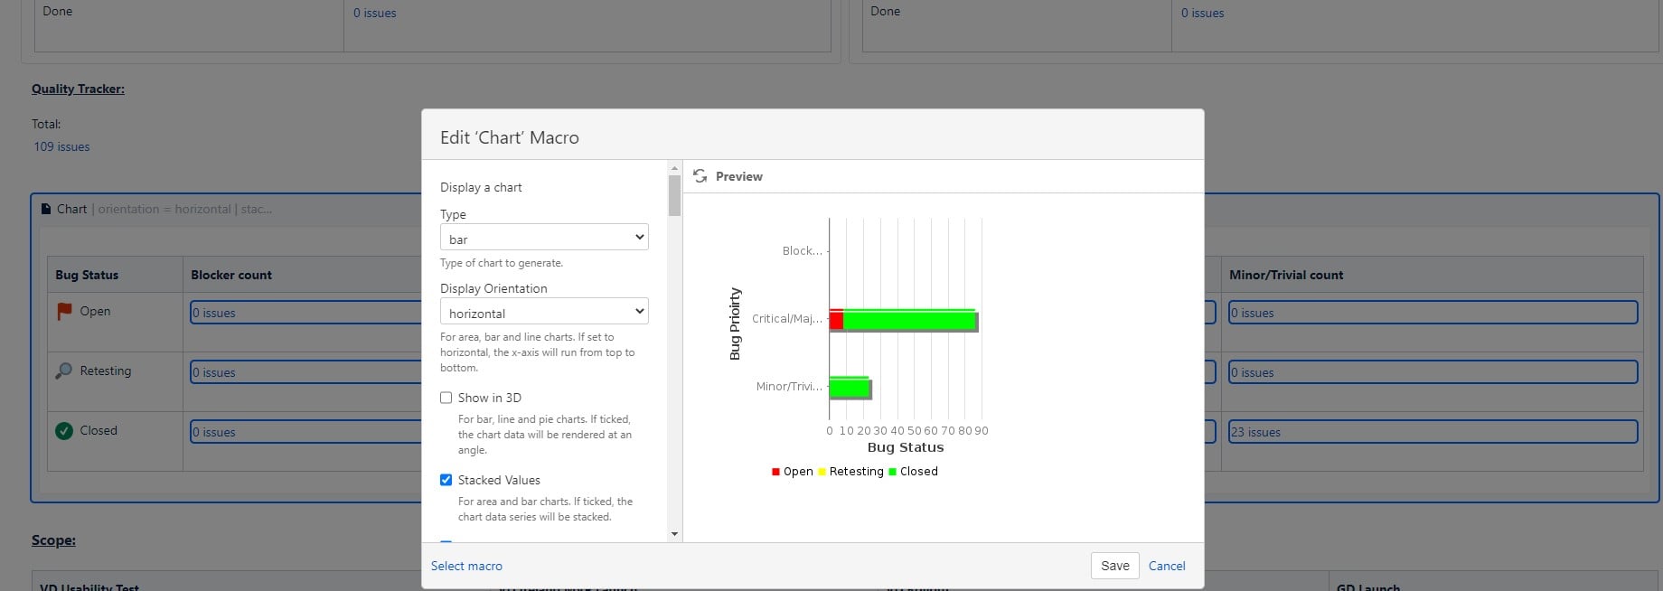Cancel the Chart macro dialog

click(x=1167, y=566)
